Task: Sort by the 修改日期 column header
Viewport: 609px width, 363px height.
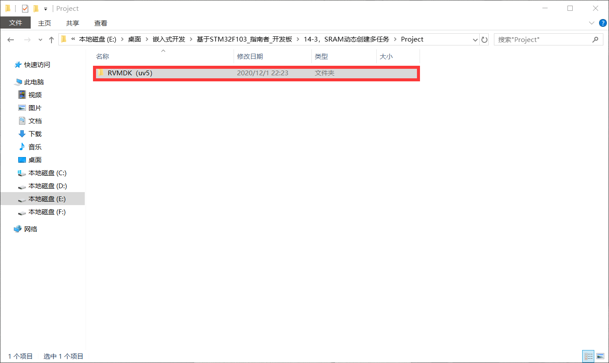Action: pyautogui.click(x=250, y=57)
